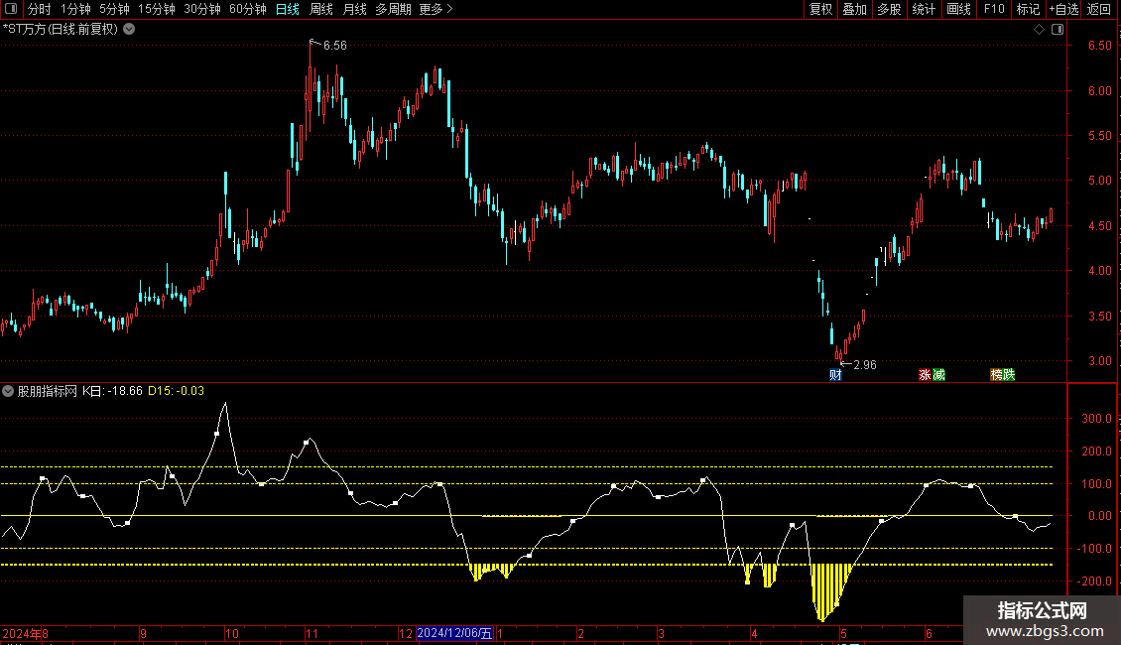Click the 股朋指标网 indicator name
The height and width of the screenshot is (645, 1121).
[x=48, y=391]
